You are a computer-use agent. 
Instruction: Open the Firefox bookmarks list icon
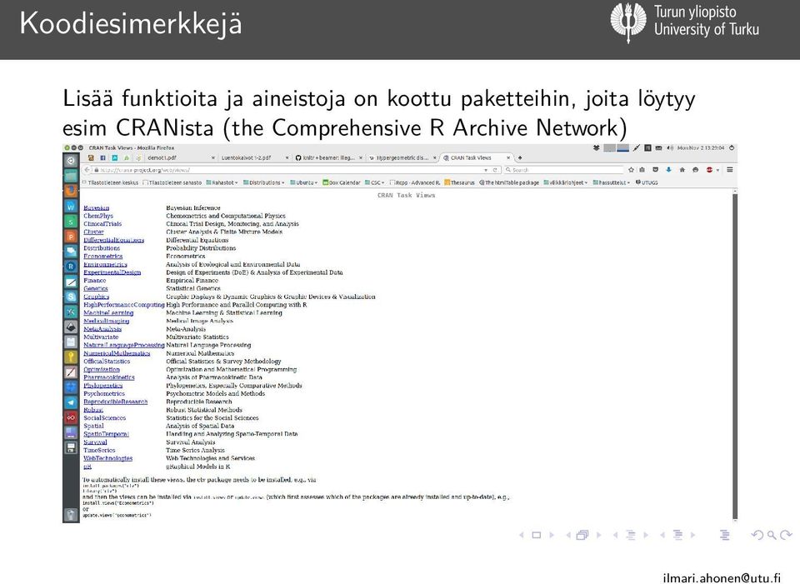642,170
